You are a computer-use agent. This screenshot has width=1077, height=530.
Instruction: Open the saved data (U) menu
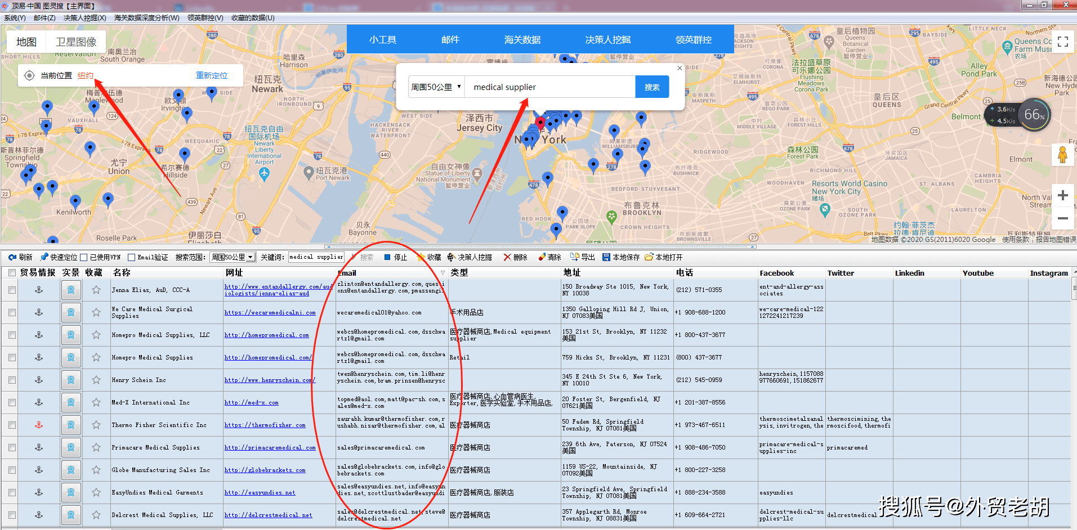[253, 17]
